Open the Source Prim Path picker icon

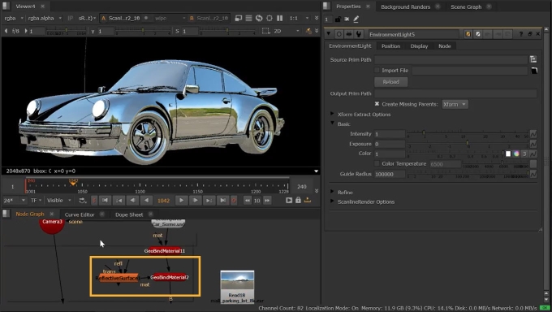coord(533,59)
